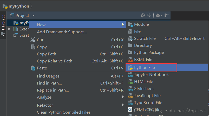Choose Add Framework Support...
This screenshot has width=209, height=116.
77,32
